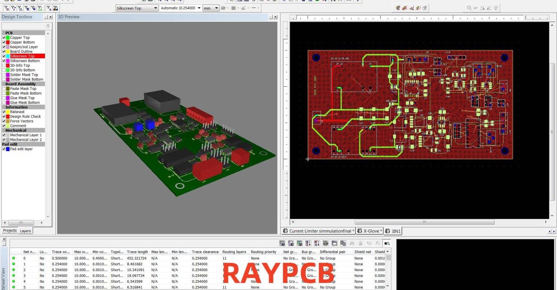Switch to the 3IN1 document tab

pos(393,231)
